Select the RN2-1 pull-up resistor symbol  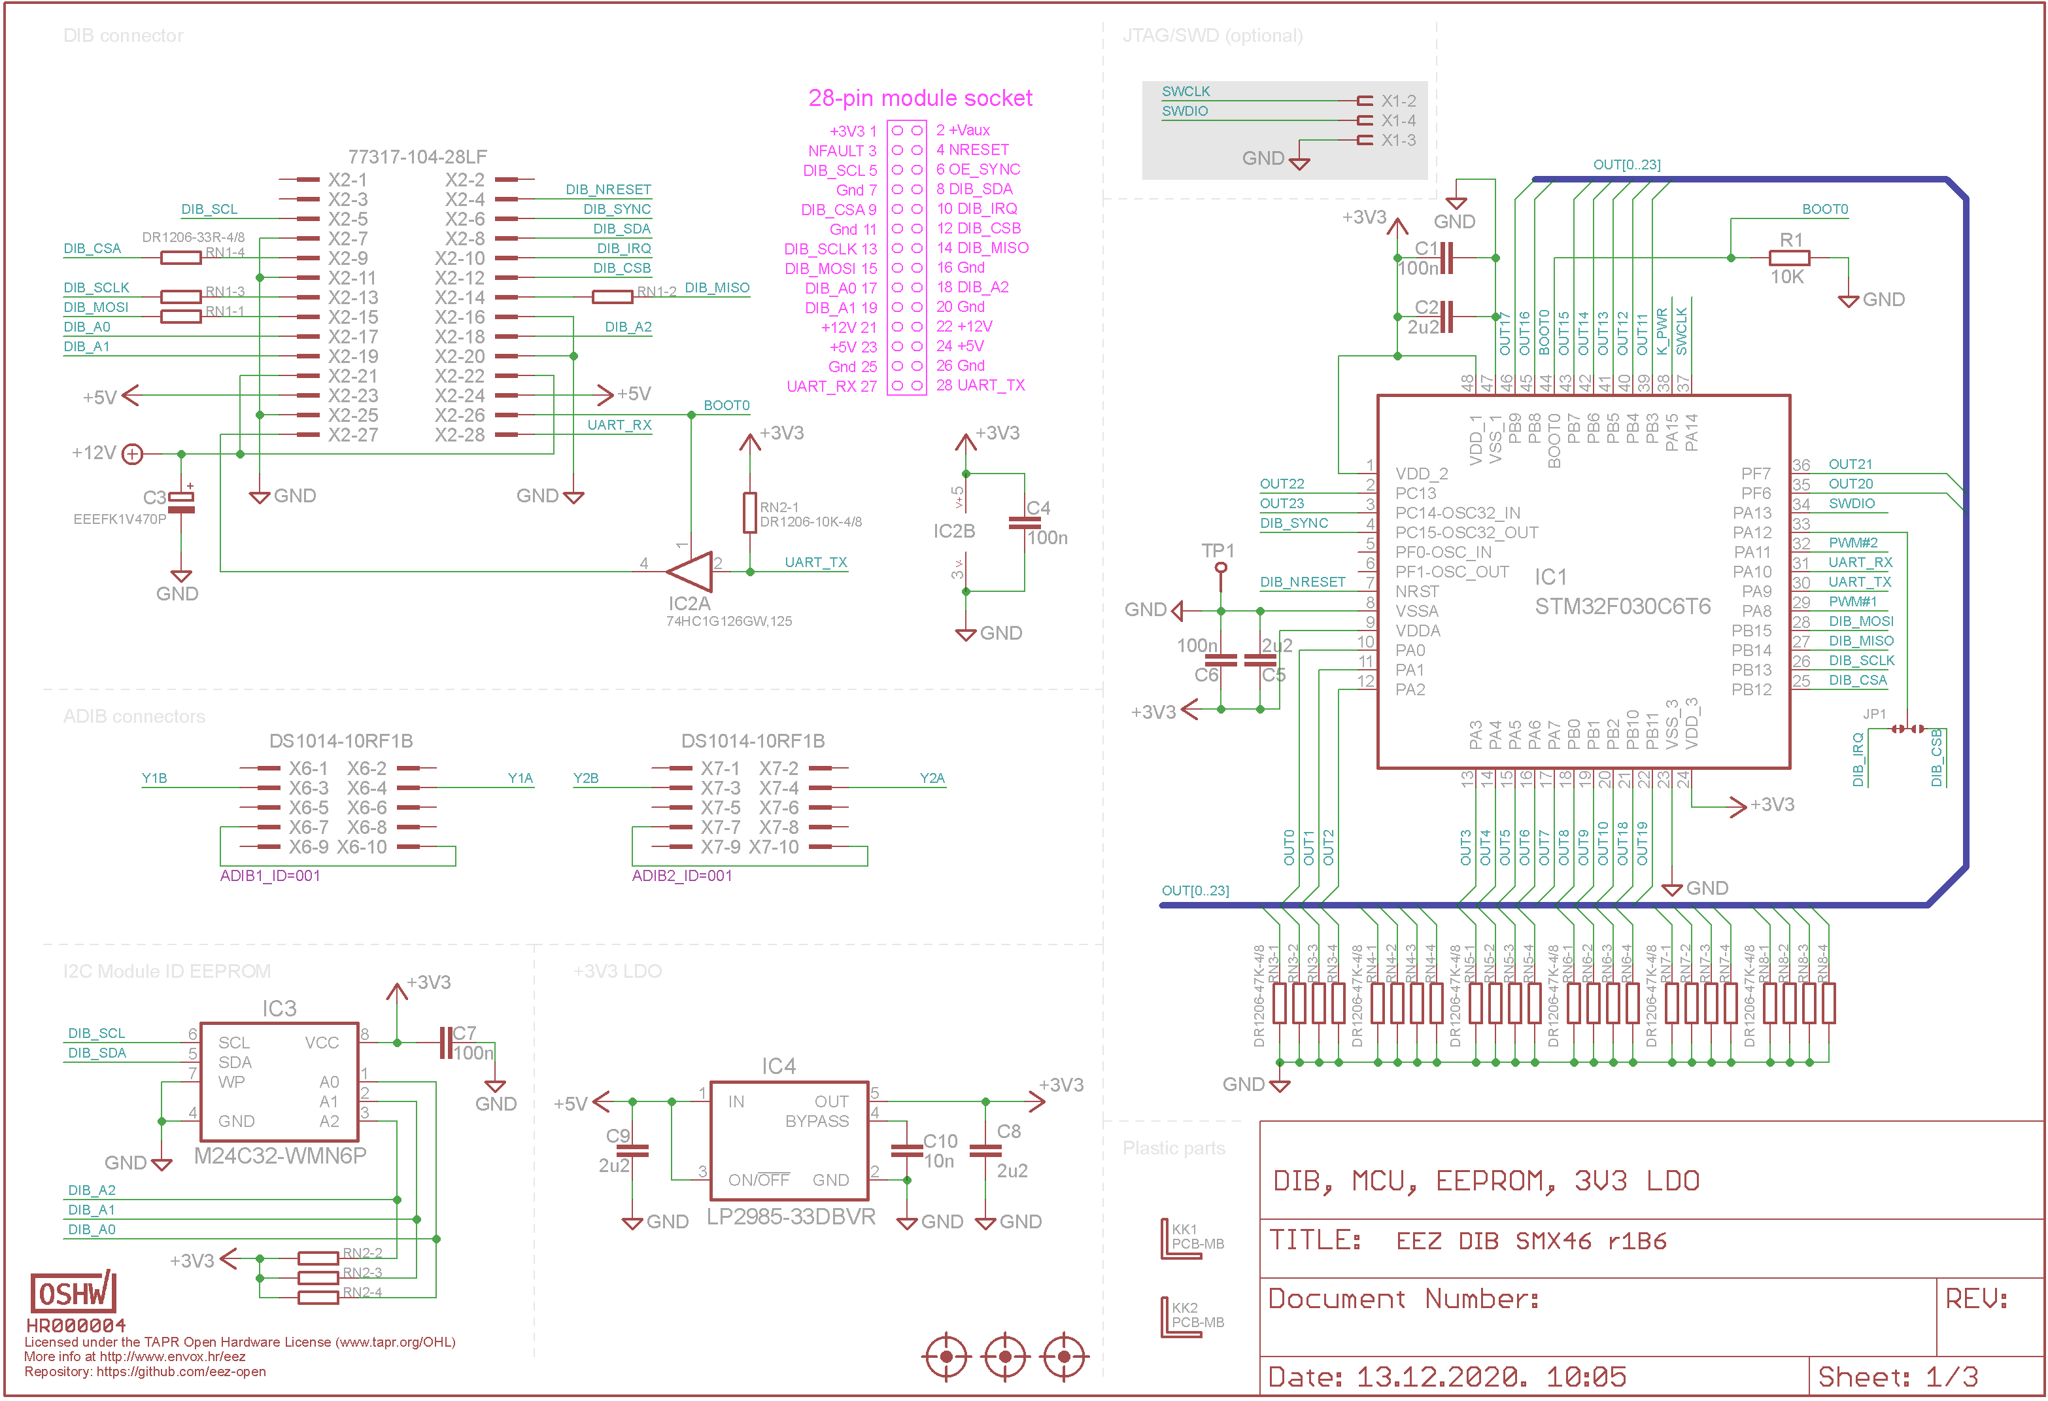(750, 513)
